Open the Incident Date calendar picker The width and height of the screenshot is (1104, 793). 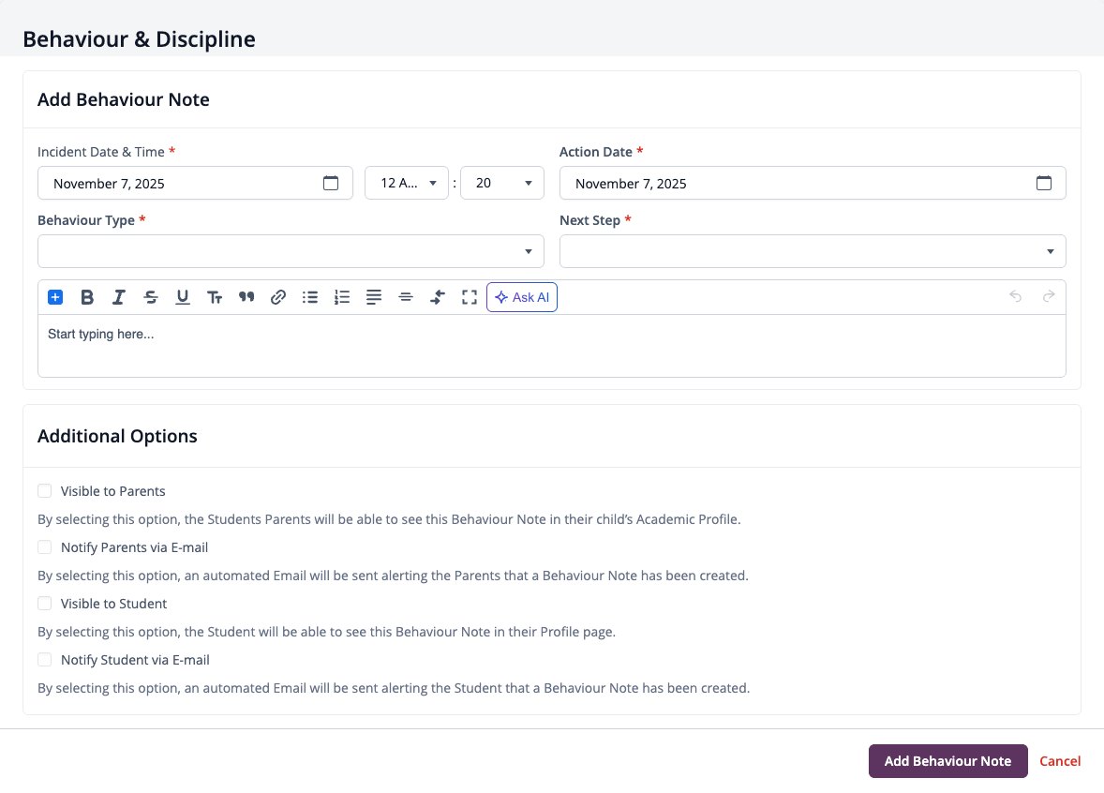(x=330, y=183)
